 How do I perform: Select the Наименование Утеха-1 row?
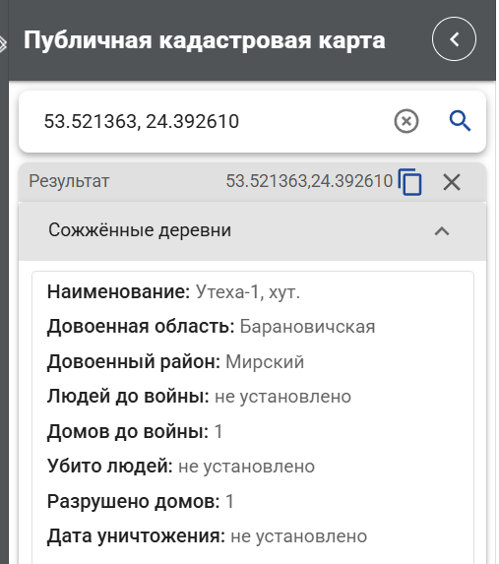click(x=173, y=291)
